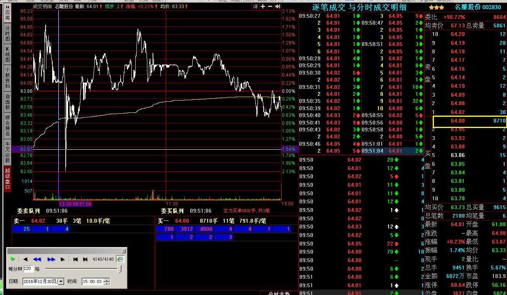Click the 25 order cell in sell queue
Viewport: 507px width, 295px height.
tap(22, 229)
